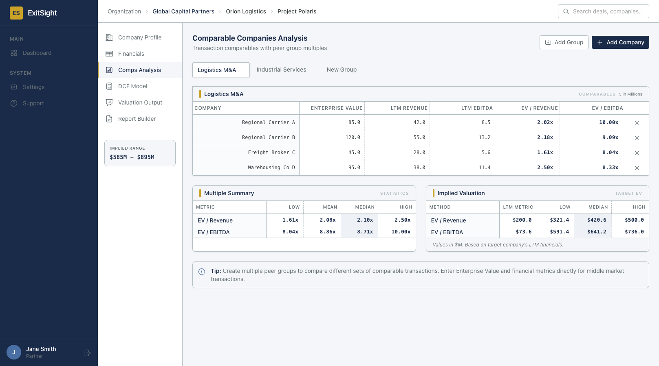Remove Warehousing Co D from the comparables
The width and height of the screenshot is (659, 366).
pyautogui.click(x=637, y=168)
